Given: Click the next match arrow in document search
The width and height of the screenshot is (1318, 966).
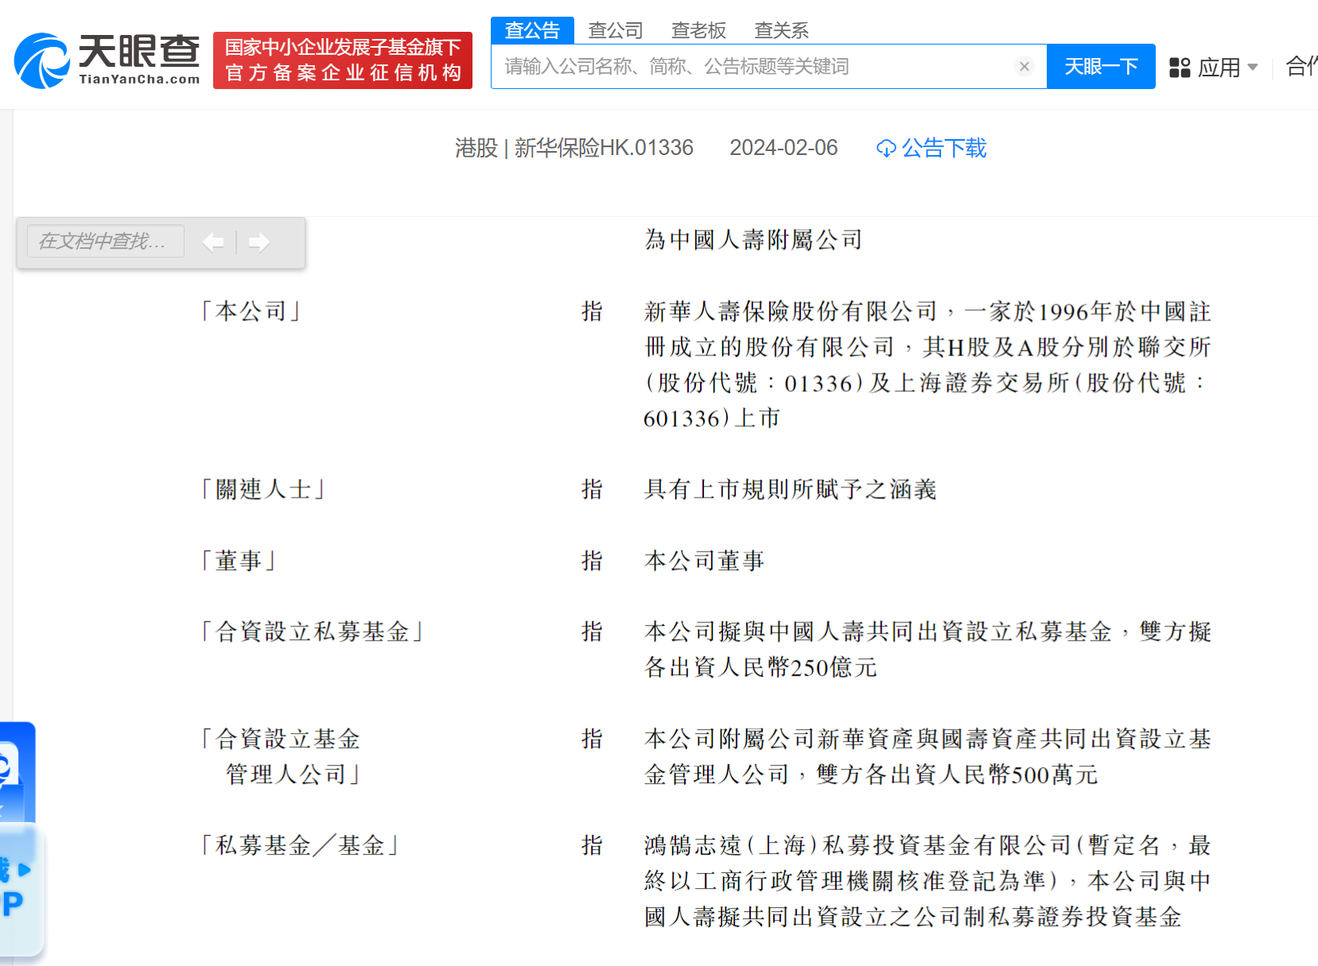Looking at the screenshot, I should [x=259, y=242].
